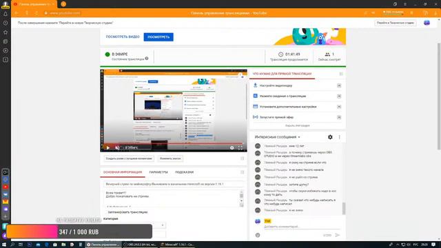Viewport: 441px width, 248px height.
Task: Open collections icon in browser sidebar
Action: (x=6, y=41)
